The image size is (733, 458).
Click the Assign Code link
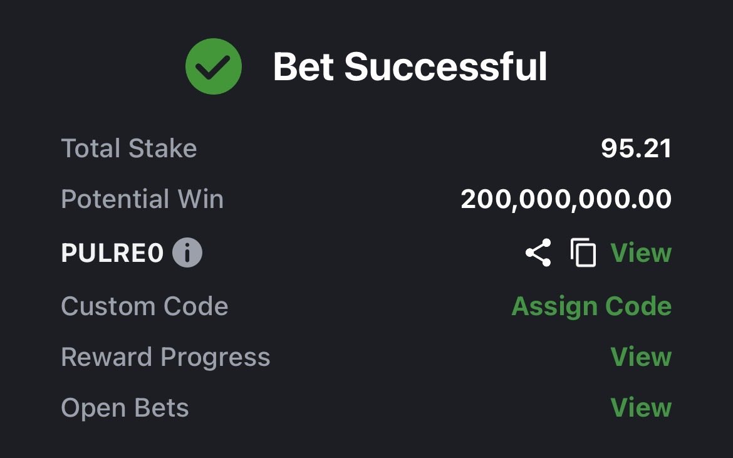[x=591, y=306]
